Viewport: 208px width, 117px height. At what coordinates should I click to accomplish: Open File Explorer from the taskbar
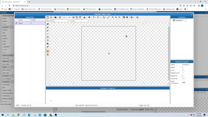pos(13,115)
